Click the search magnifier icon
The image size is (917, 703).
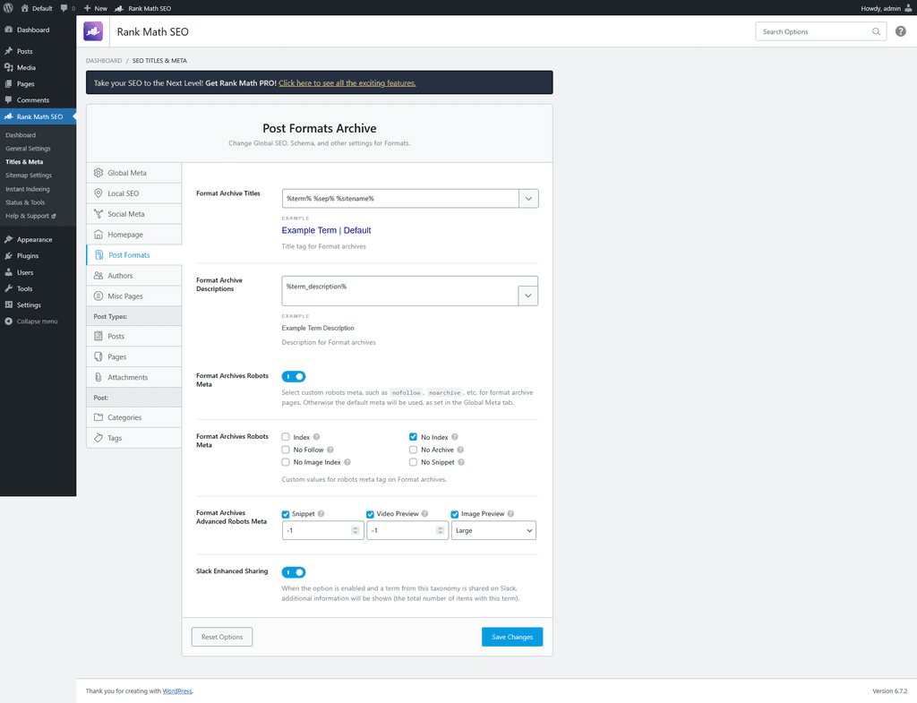pos(876,31)
